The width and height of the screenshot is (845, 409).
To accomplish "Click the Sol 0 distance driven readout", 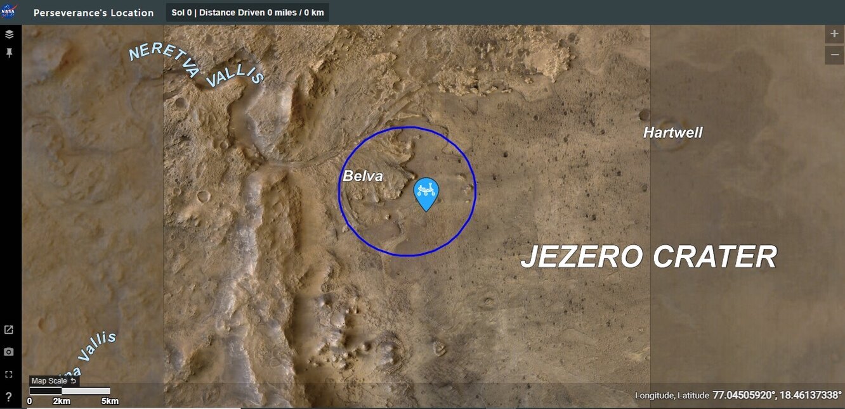I will pos(247,13).
